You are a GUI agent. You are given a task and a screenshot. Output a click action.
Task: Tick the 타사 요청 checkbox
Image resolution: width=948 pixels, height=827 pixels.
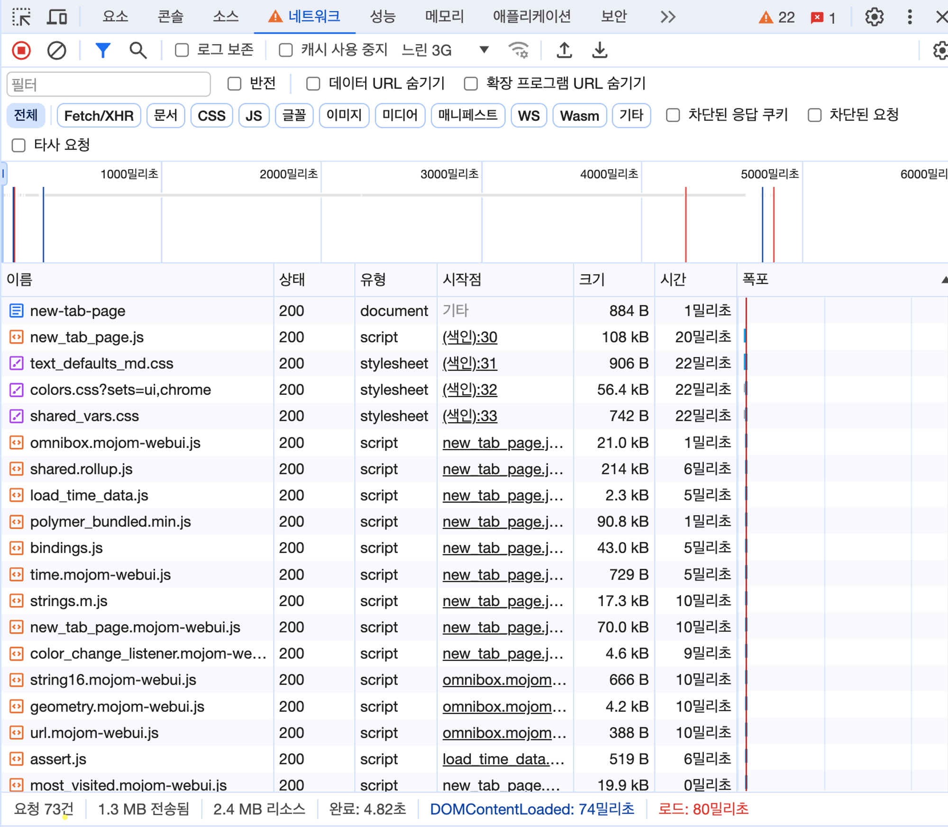pos(18,145)
